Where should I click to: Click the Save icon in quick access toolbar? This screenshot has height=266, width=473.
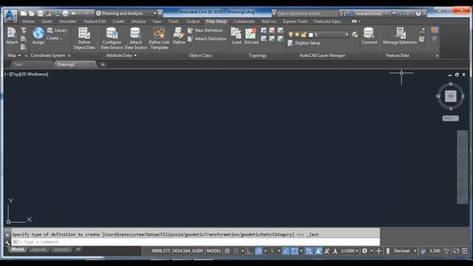tap(40, 13)
